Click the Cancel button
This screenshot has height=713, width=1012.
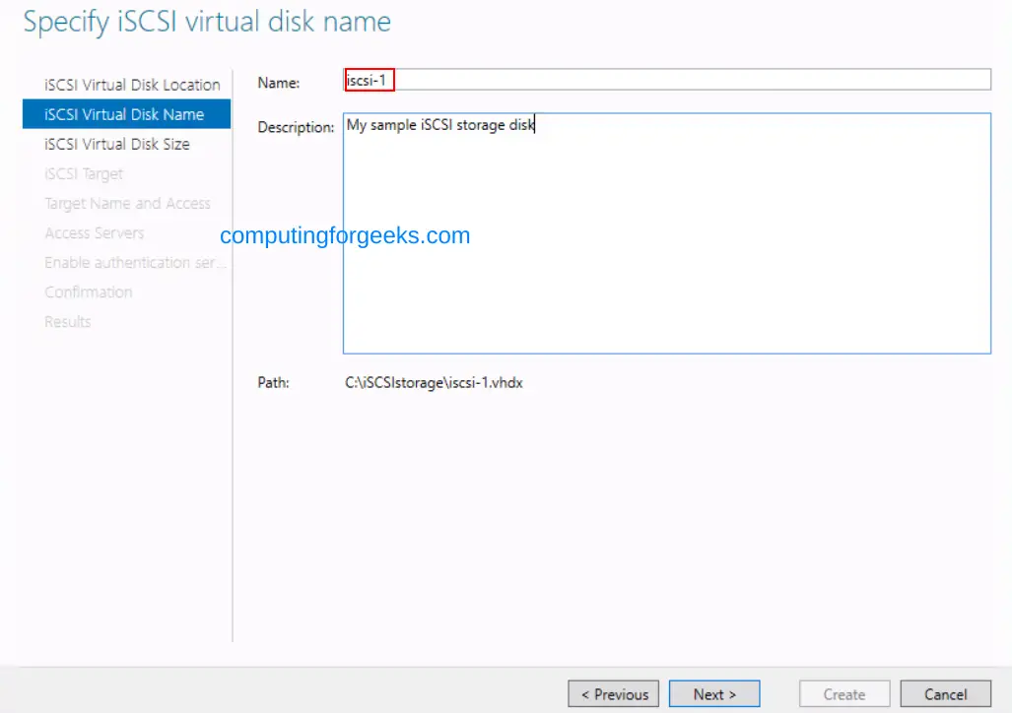945,693
